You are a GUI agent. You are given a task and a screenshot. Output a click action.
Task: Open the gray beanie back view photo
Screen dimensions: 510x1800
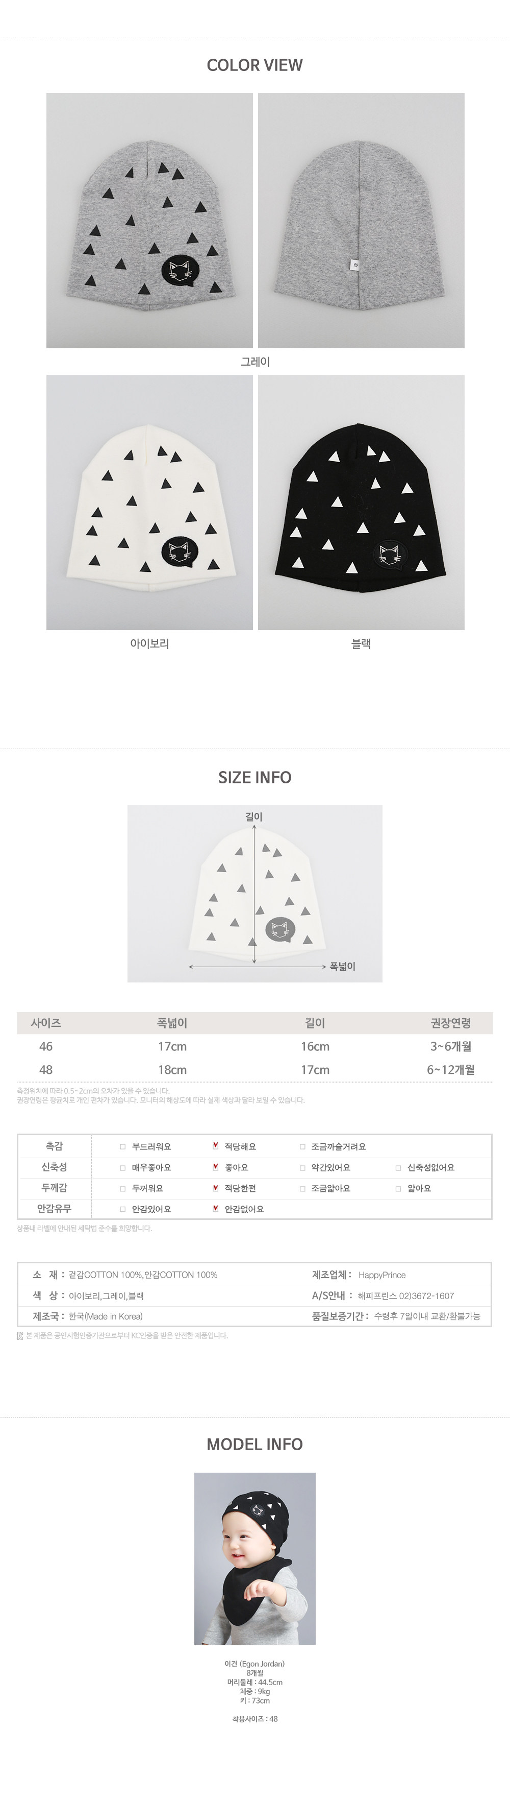pos(361,220)
